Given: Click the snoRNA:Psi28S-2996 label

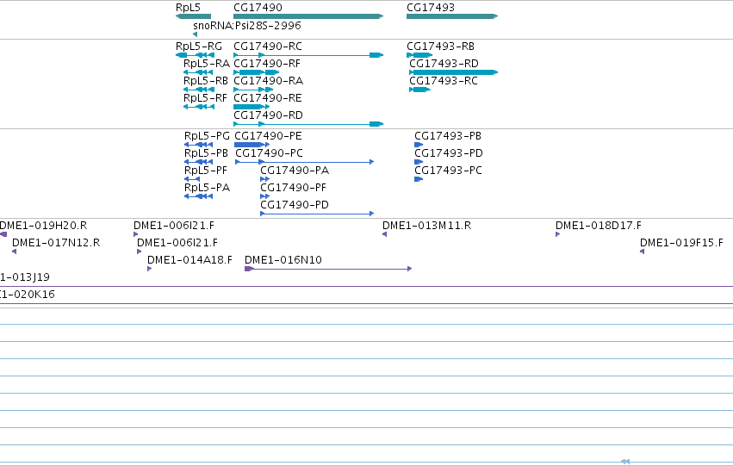Looking at the screenshot, I should [x=247, y=26].
